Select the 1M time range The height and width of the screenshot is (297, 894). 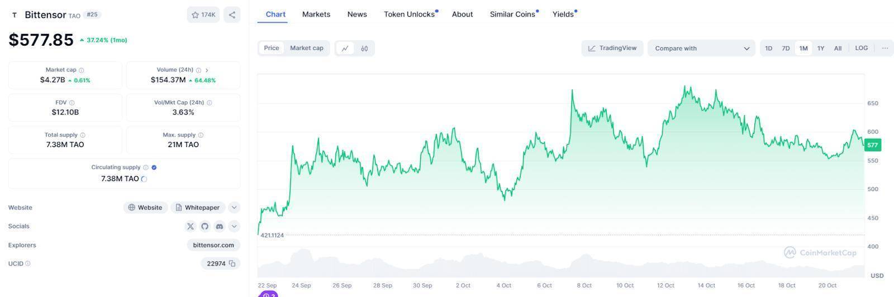pos(803,48)
